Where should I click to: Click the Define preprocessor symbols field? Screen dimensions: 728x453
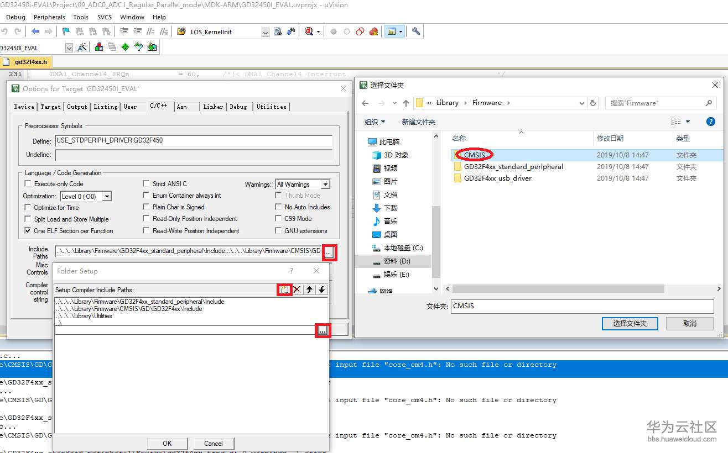[194, 141]
